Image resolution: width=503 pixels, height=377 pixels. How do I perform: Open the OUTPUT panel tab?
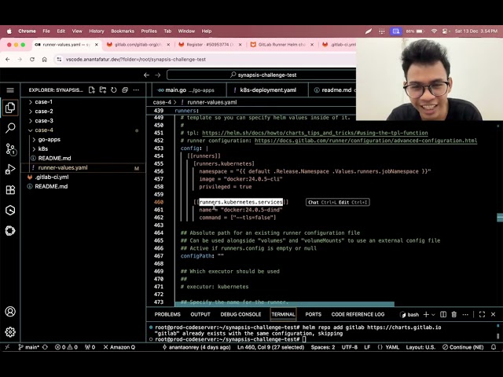pos(200,314)
